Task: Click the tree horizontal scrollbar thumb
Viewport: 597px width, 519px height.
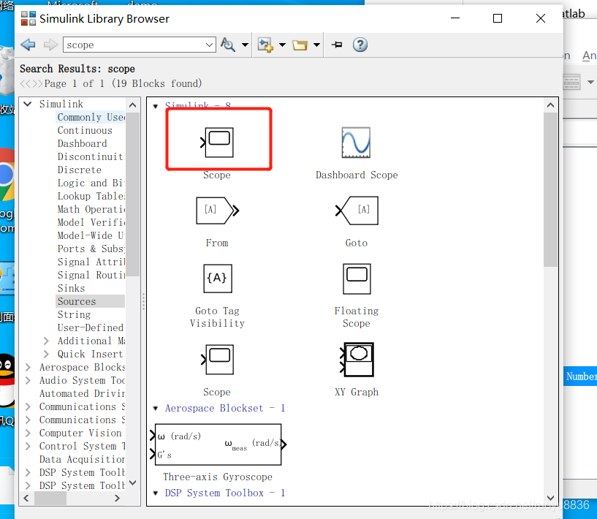Action: [50, 498]
